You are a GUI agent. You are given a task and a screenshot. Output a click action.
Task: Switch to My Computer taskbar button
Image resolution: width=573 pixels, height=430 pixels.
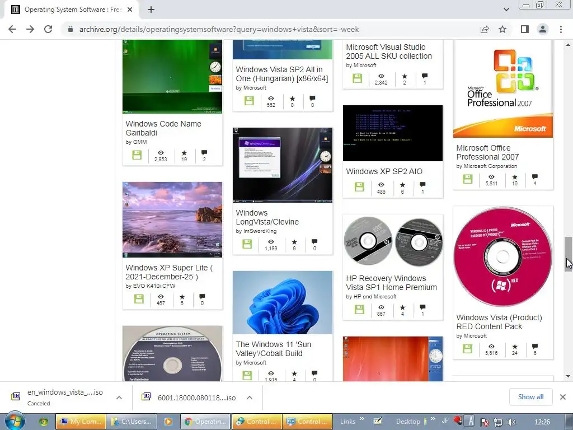tap(81, 422)
